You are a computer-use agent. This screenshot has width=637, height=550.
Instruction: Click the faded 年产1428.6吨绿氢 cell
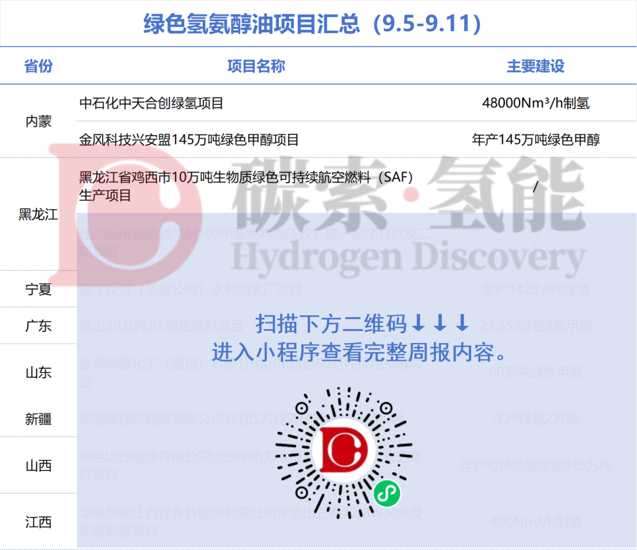[536, 289]
